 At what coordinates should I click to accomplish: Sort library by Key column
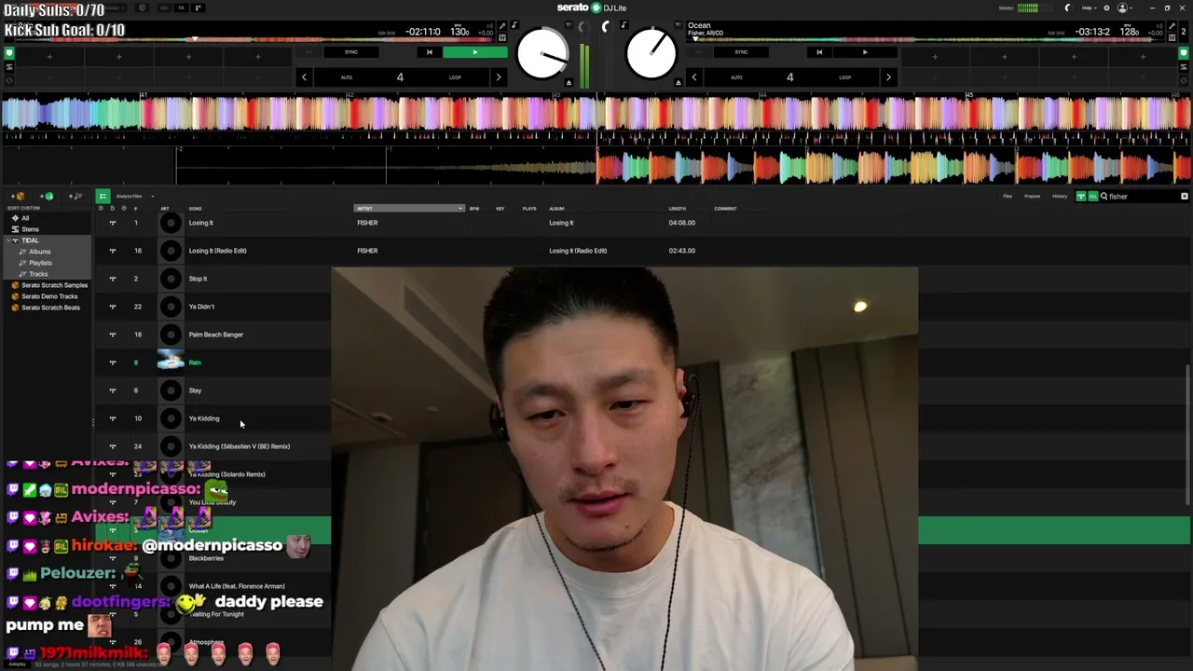click(500, 209)
